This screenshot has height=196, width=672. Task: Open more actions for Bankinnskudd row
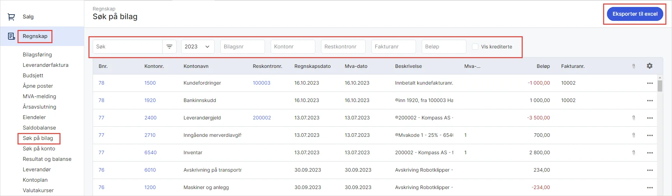(x=650, y=101)
